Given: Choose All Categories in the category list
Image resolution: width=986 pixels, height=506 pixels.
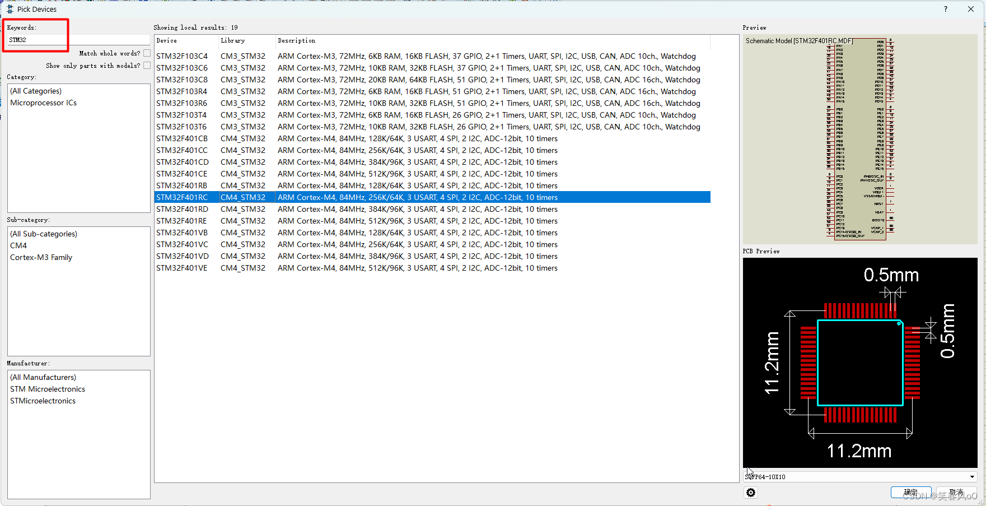Looking at the screenshot, I should click(x=35, y=91).
